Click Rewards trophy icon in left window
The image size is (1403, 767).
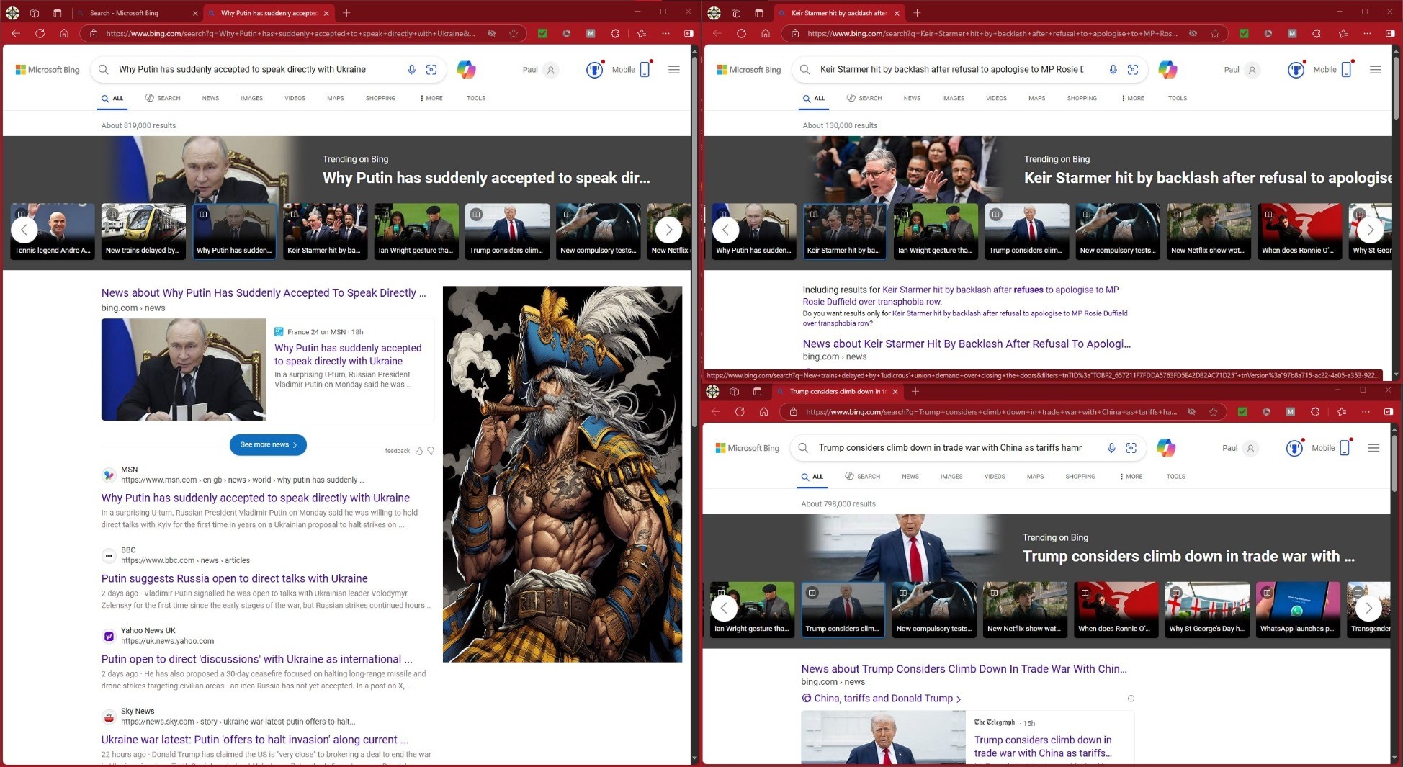[594, 70]
